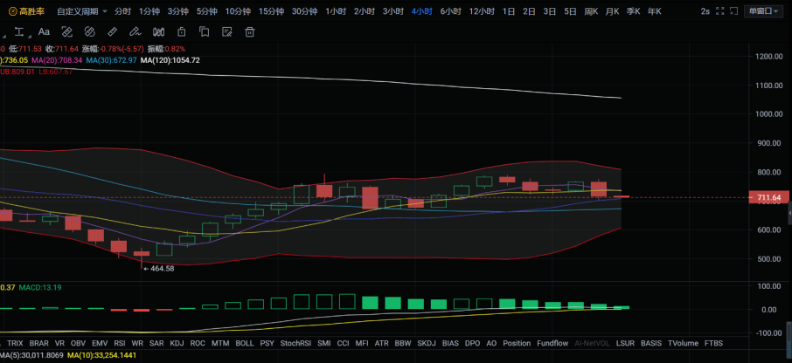Select the freehand pen drawing tool

[135, 31]
